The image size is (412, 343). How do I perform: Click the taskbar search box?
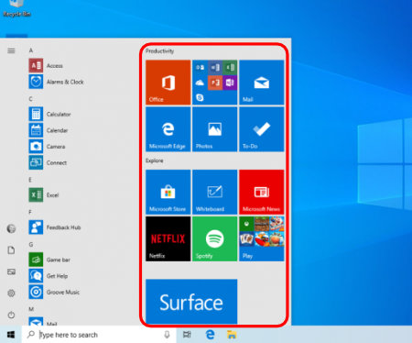coord(99,335)
